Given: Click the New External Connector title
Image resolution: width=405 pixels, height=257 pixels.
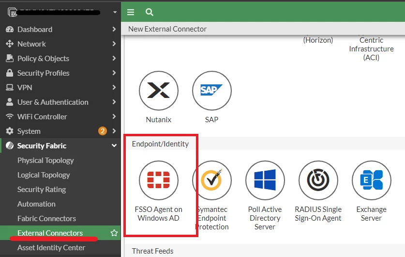Looking at the screenshot, I should (167, 29).
